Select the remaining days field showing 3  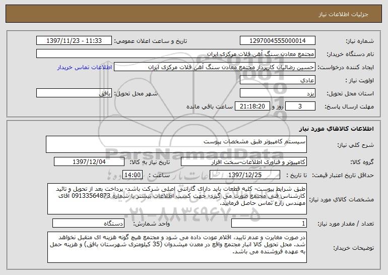point(300,106)
